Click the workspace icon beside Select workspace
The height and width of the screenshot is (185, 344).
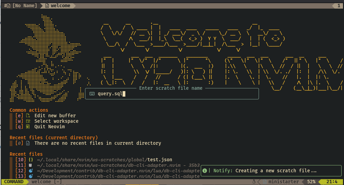tap(28, 121)
